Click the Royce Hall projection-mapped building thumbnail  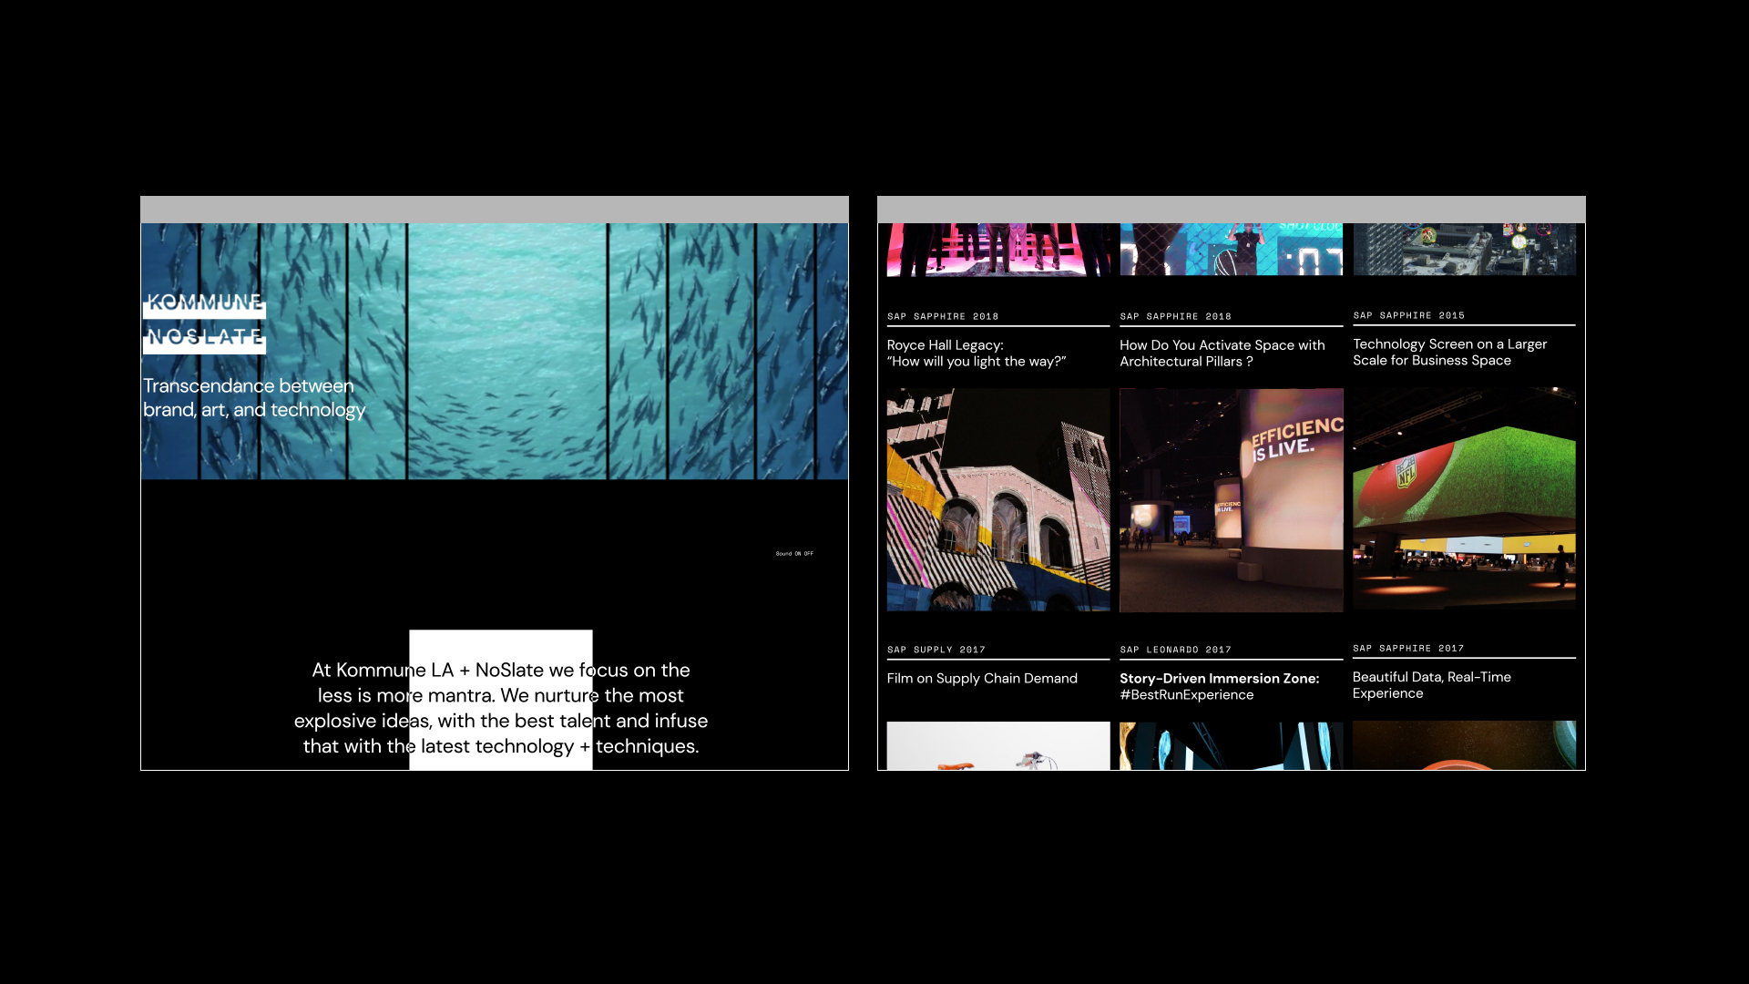tap(998, 500)
